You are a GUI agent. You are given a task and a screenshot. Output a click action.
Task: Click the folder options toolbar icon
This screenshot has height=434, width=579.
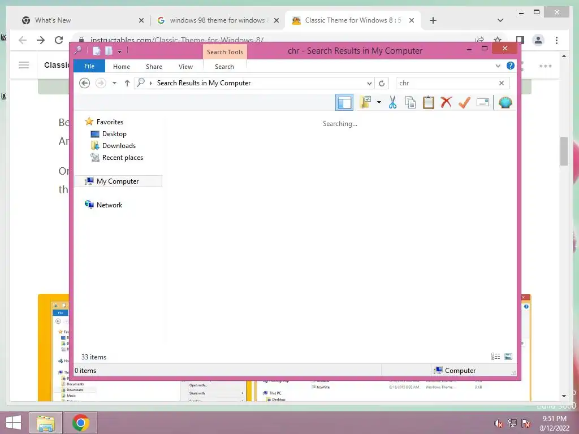pyautogui.click(x=366, y=102)
